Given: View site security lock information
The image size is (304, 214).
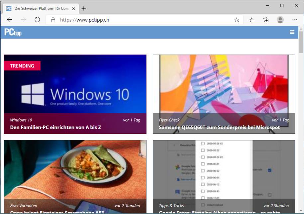Looking at the screenshot, I should coord(53,20).
